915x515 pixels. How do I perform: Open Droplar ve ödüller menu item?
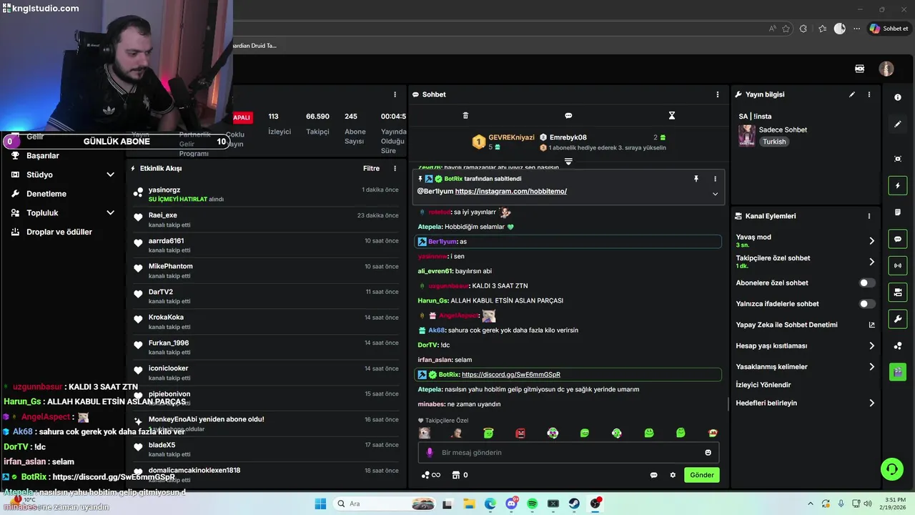click(59, 232)
